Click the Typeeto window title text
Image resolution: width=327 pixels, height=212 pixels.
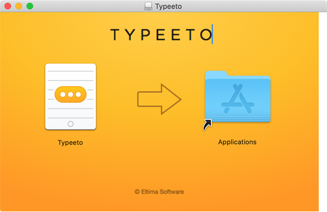[168, 7]
